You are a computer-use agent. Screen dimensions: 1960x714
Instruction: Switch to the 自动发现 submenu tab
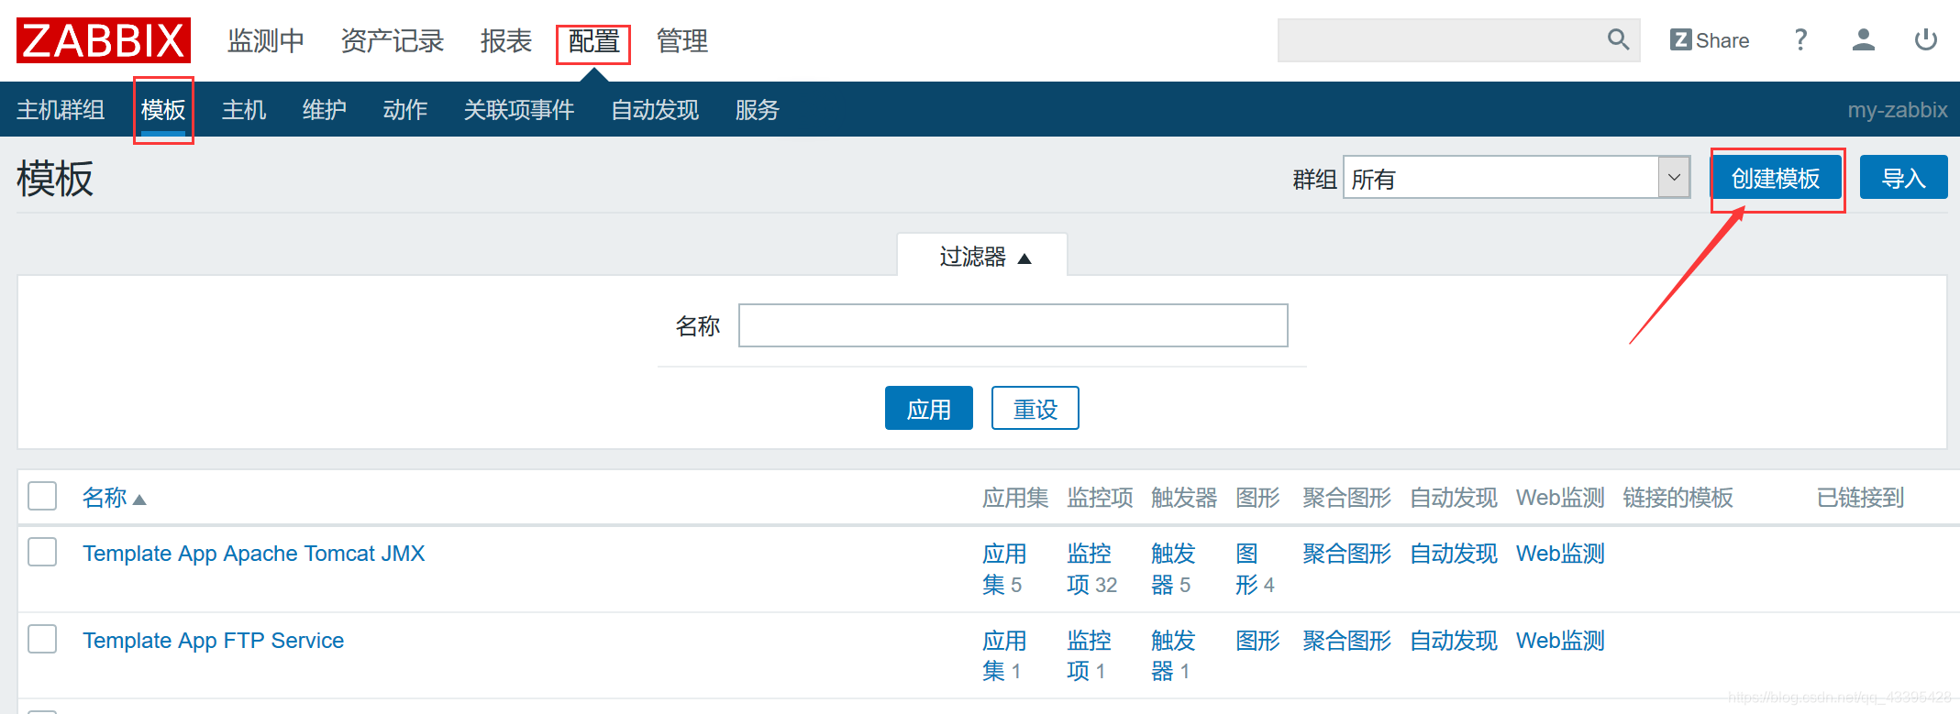[x=655, y=110]
